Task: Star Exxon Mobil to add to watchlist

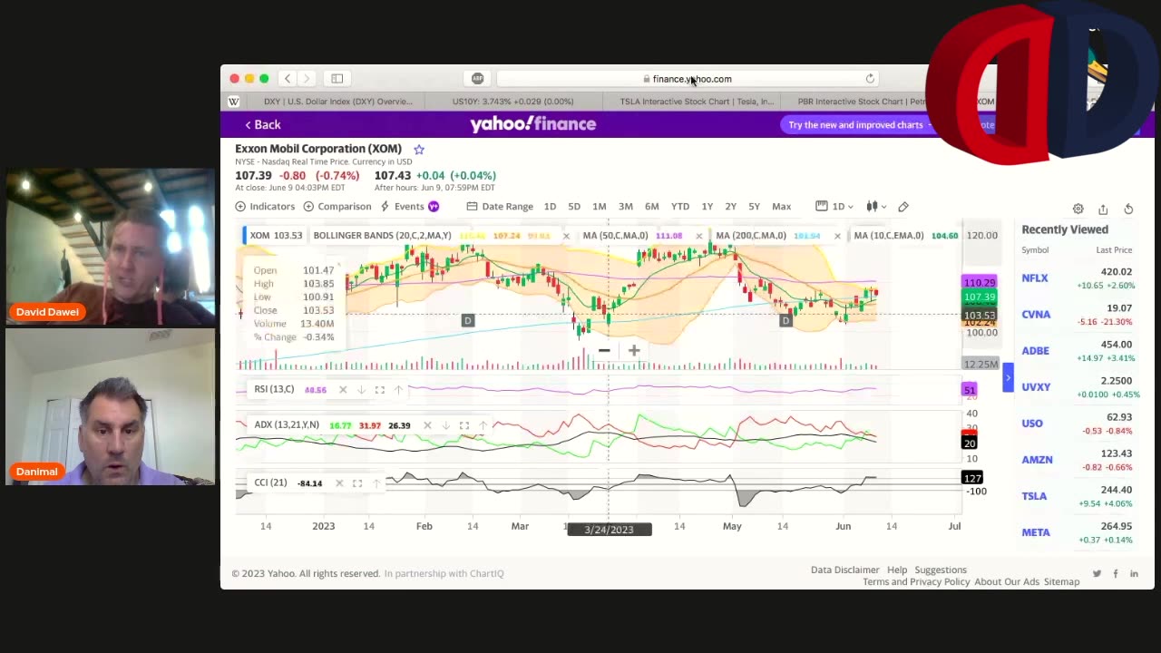Action: [x=418, y=149]
